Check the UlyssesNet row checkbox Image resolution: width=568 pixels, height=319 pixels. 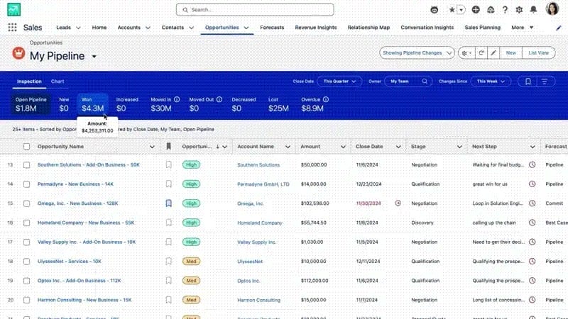point(26,262)
